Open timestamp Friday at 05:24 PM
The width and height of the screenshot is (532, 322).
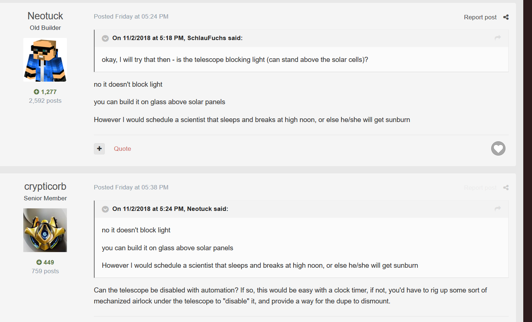pos(142,16)
